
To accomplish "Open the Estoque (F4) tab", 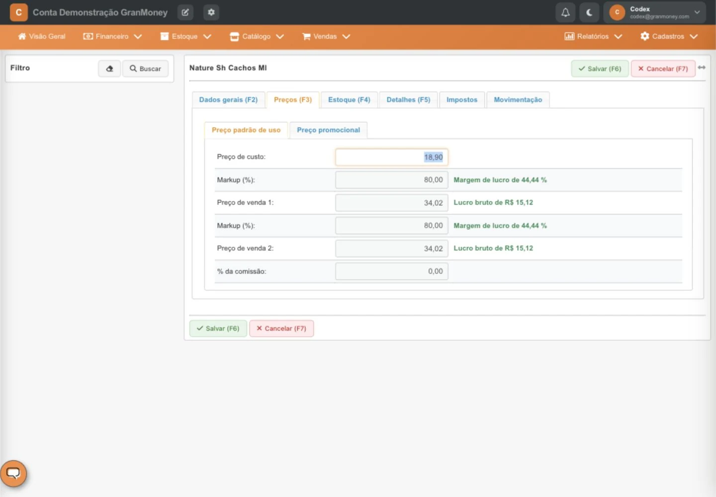I will [x=349, y=100].
